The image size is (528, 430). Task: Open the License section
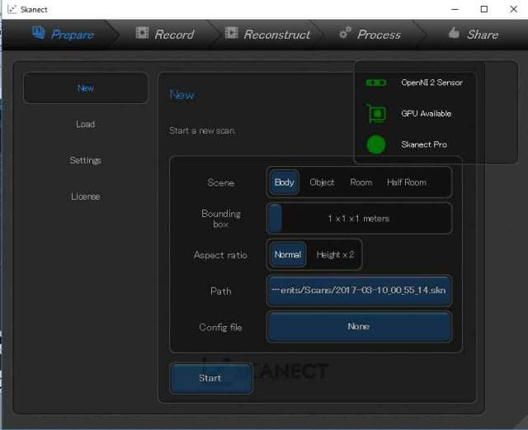pos(86,196)
